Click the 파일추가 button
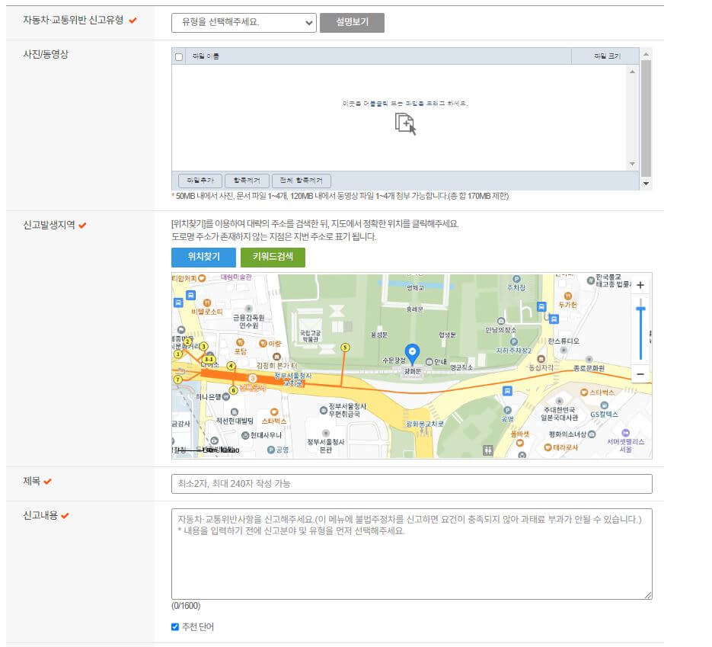This screenshot has width=712, height=647. pos(200,181)
